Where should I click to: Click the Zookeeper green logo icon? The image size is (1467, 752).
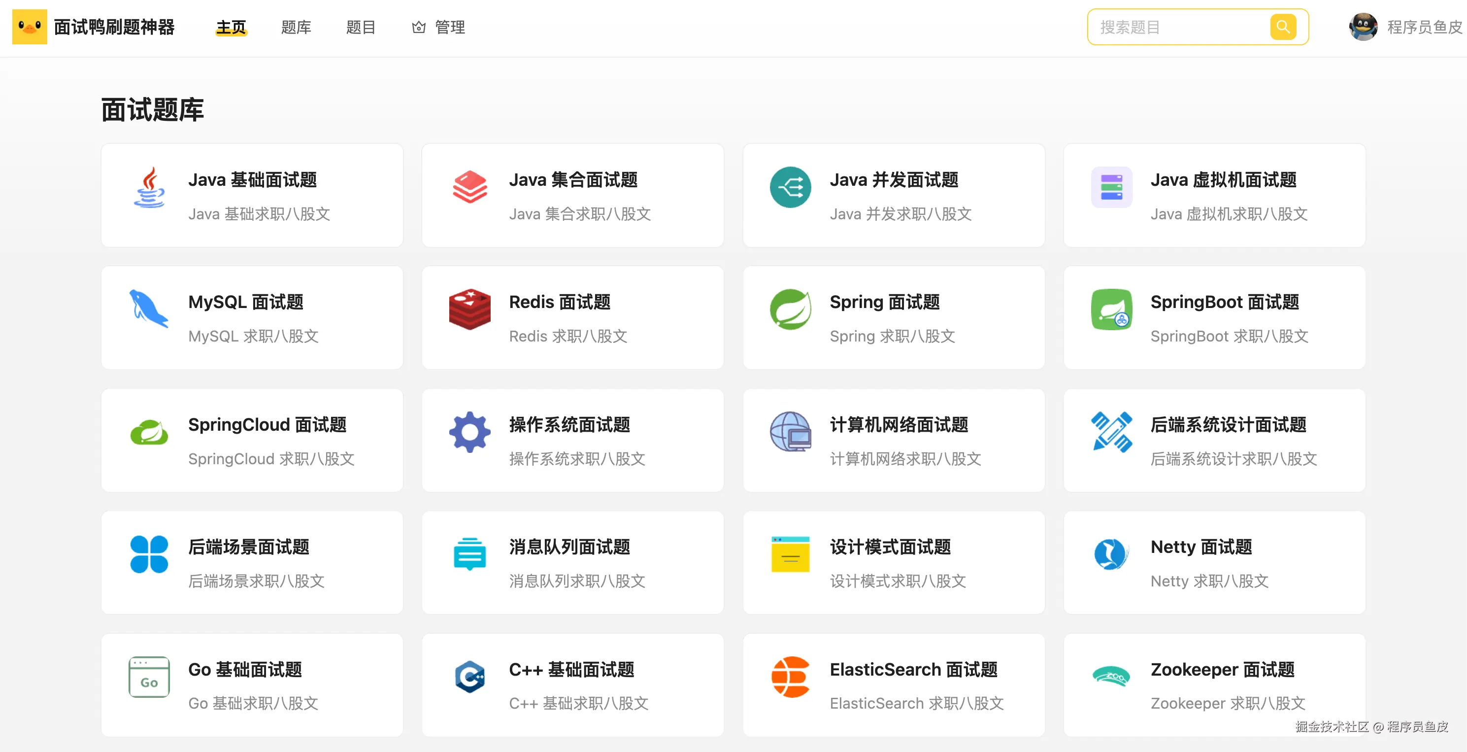[1111, 677]
